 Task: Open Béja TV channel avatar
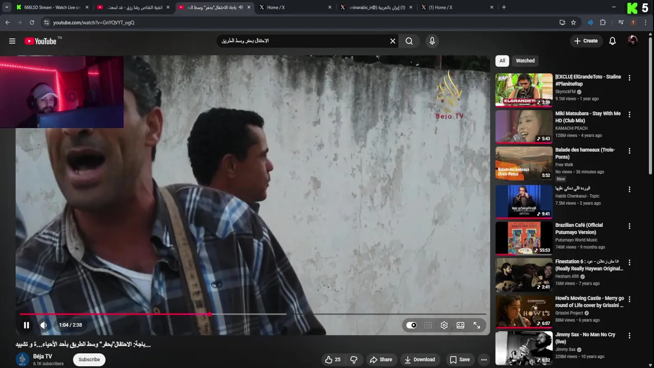tap(22, 359)
